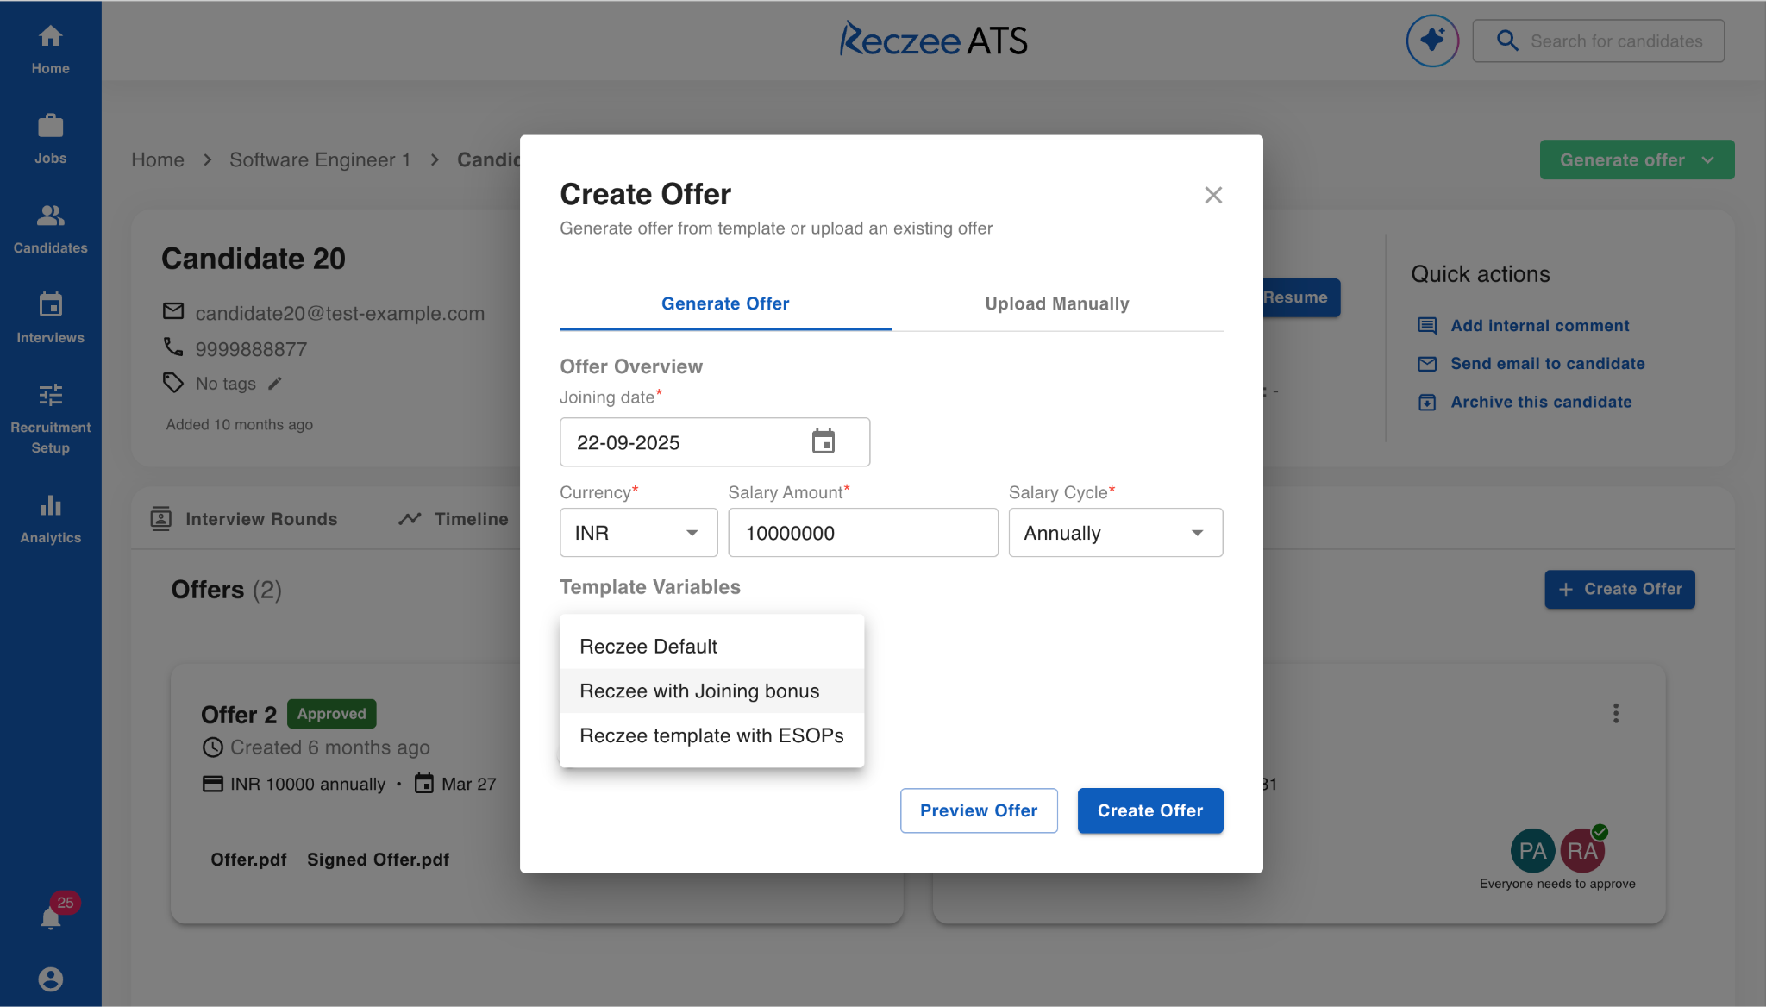
Task: Click the INR 10000 annually text
Action: point(308,784)
